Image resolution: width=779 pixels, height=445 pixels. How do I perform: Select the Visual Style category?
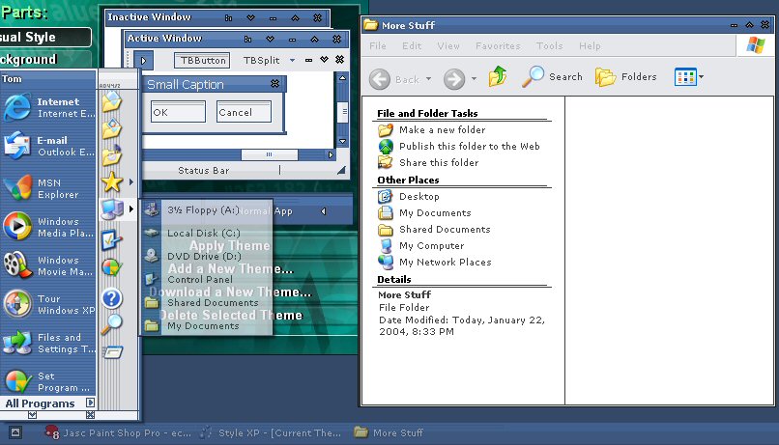pos(45,38)
